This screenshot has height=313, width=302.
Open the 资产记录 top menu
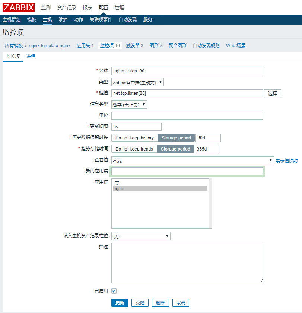(67, 7)
